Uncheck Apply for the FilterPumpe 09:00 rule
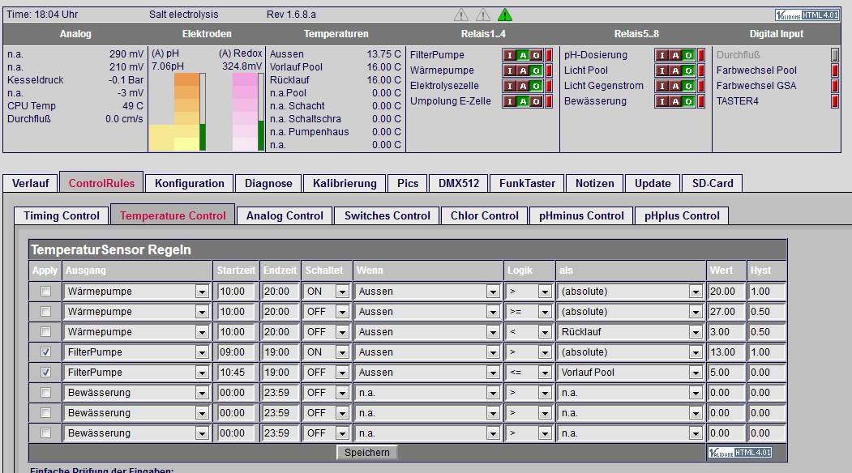Image resolution: width=852 pixels, height=473 pixels. coord(45,352)
